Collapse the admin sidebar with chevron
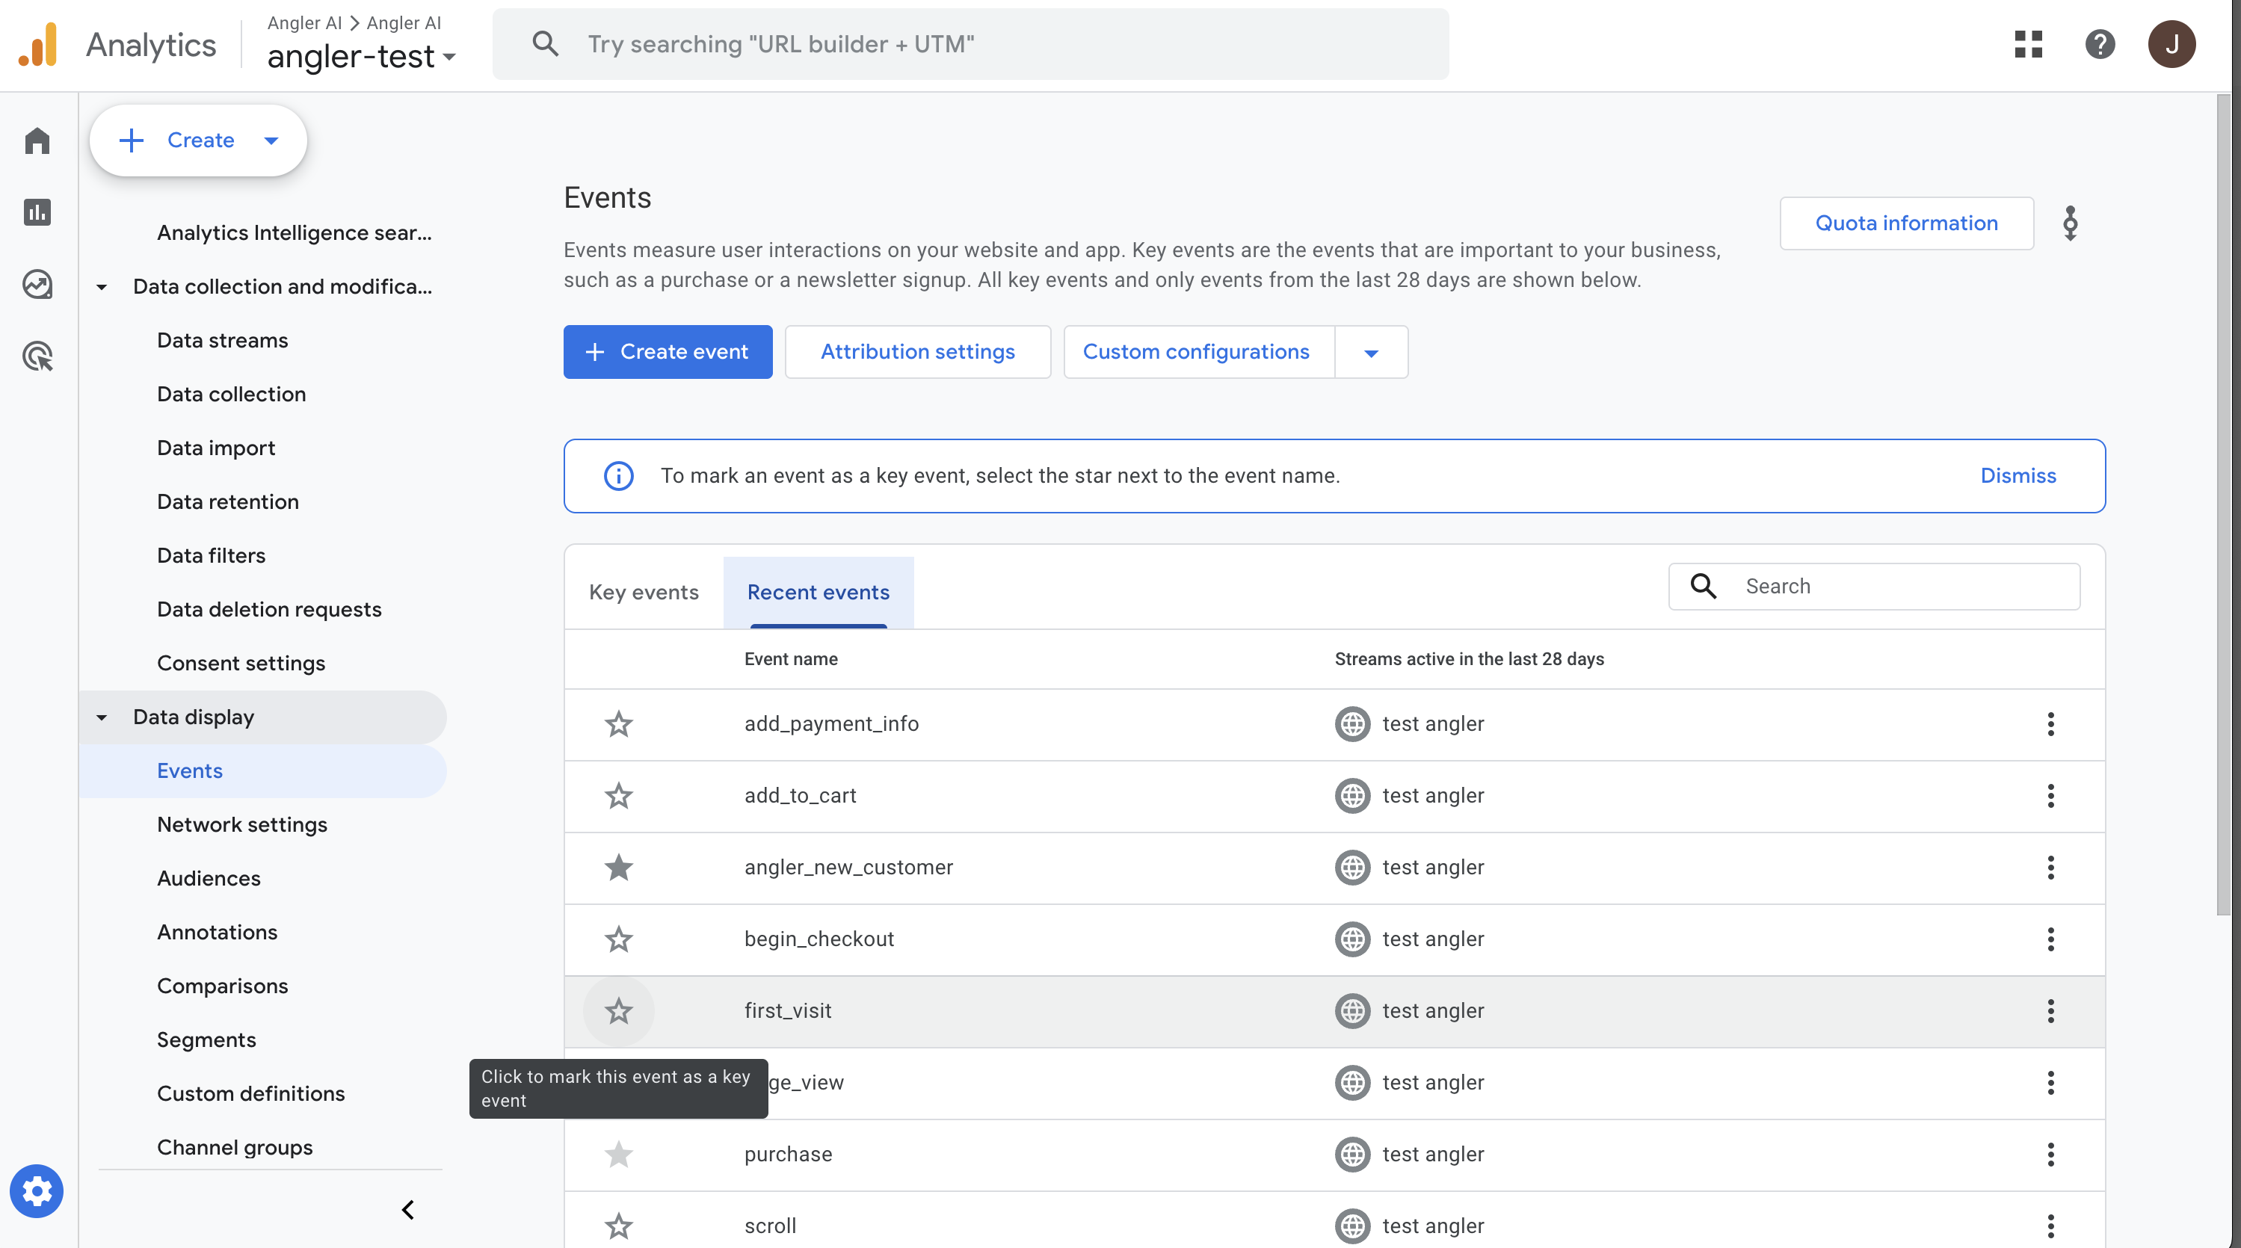Screen dimensions: 2241x1248 coord(407,1210)
